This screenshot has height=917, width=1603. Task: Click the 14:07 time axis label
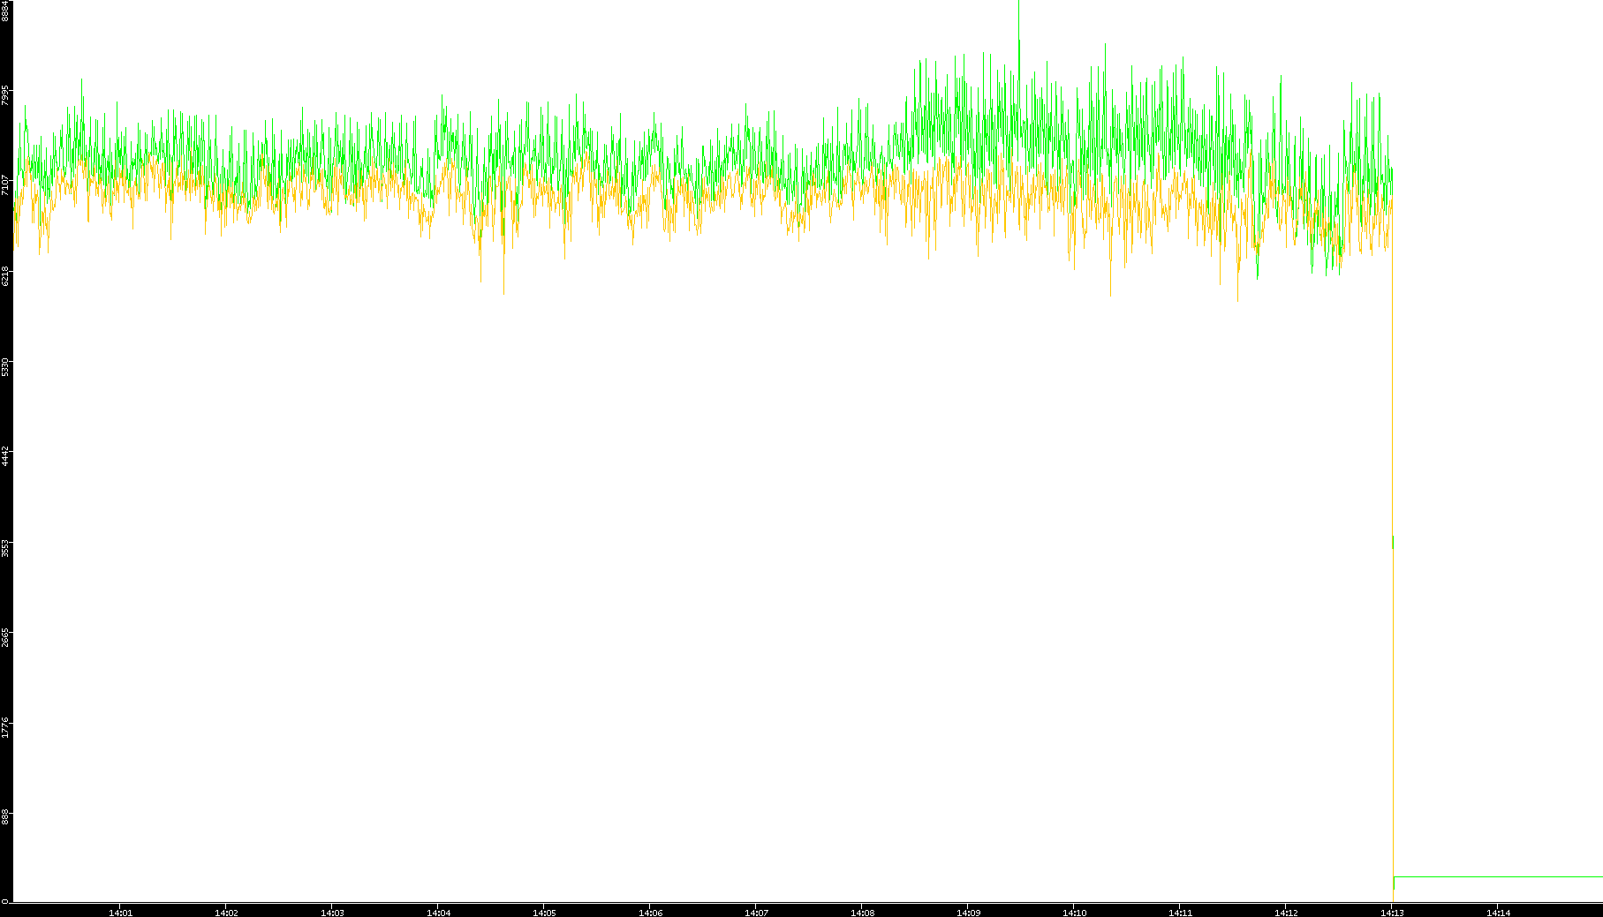[756, 913]
